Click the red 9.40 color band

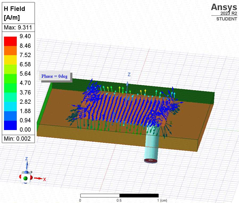coord(10,41)
